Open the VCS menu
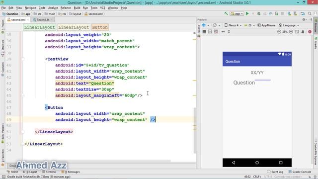 [103, 8]
